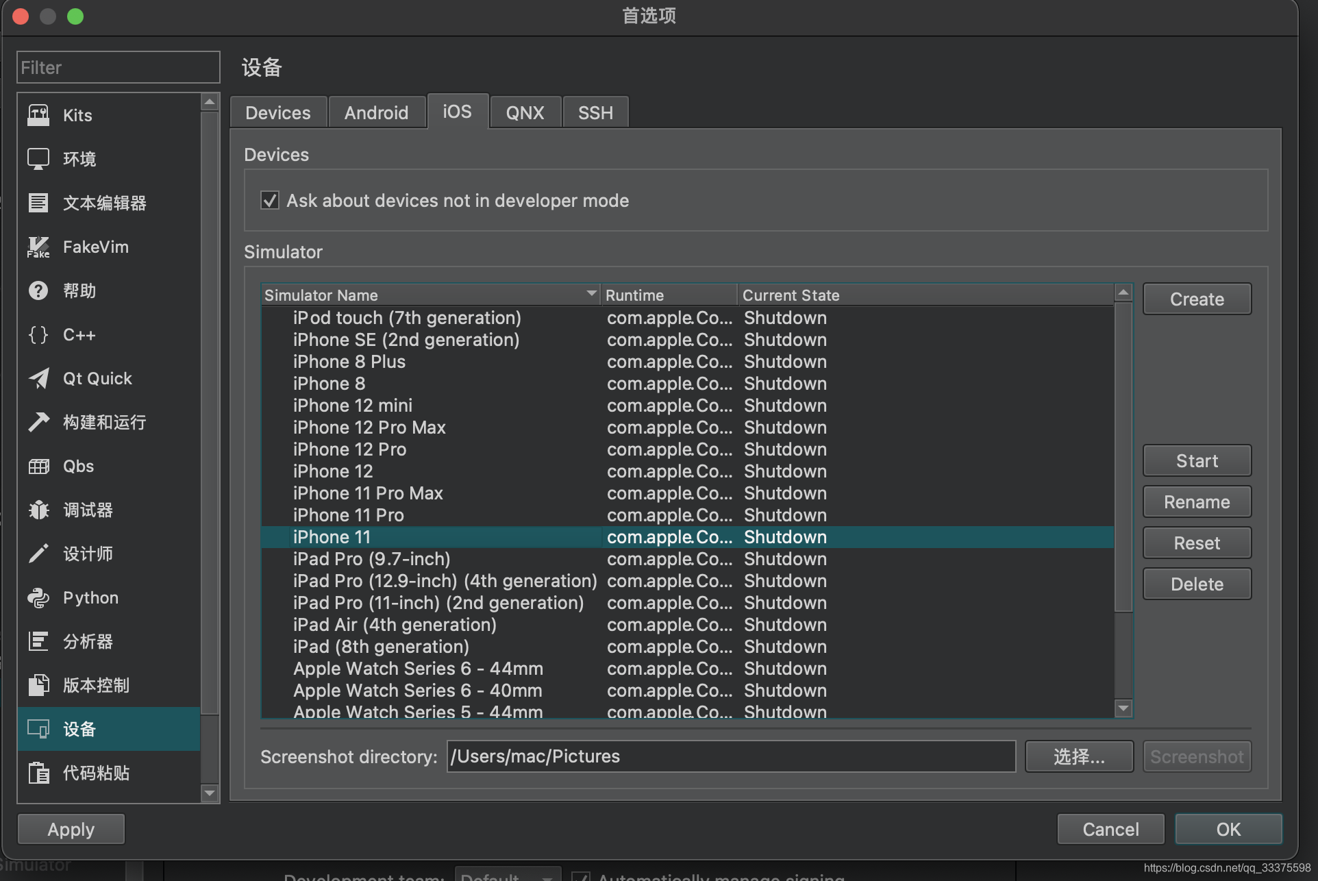Switch to the Devices tab

278,112
